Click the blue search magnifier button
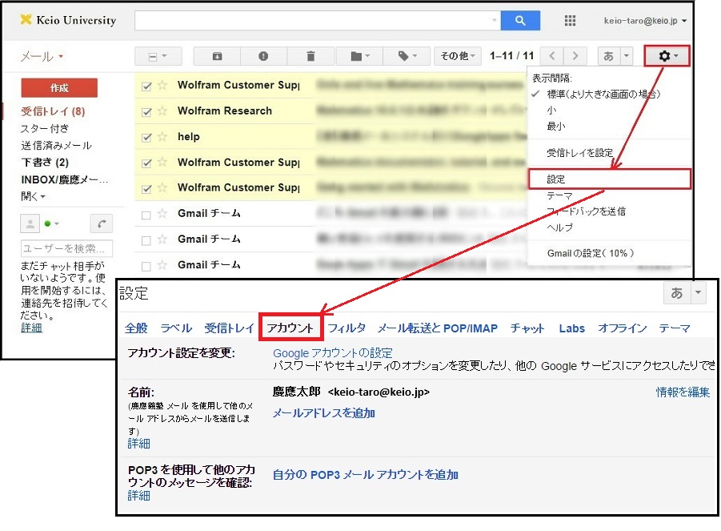This screenshot has width=721, height=531. pyautogui.click(x=521, y=21)
